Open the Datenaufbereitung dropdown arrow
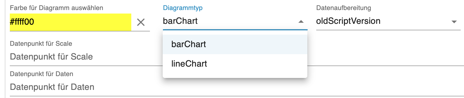This screenshot has height=98, width=464. (454, 22)
